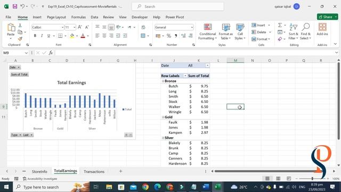Viewport: 341px width, 192px height.
Task: Click Merge & Center icon
Action: [143, 36]
